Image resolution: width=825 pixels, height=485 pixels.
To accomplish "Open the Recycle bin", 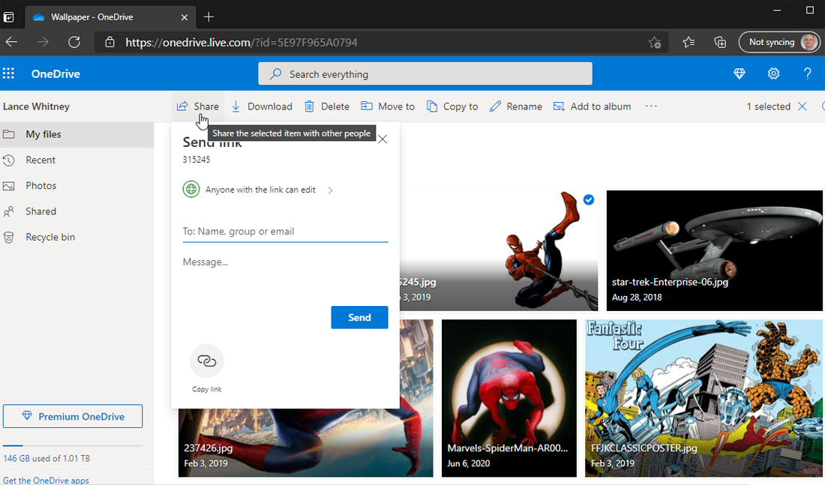I will click(76, 237).
